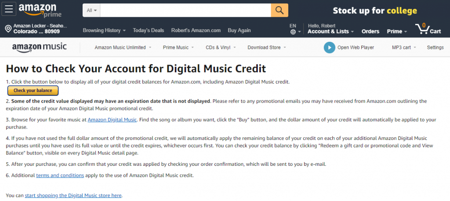Expand the All search category dropdown
This screenshot has width=450, height=201.
91,11
